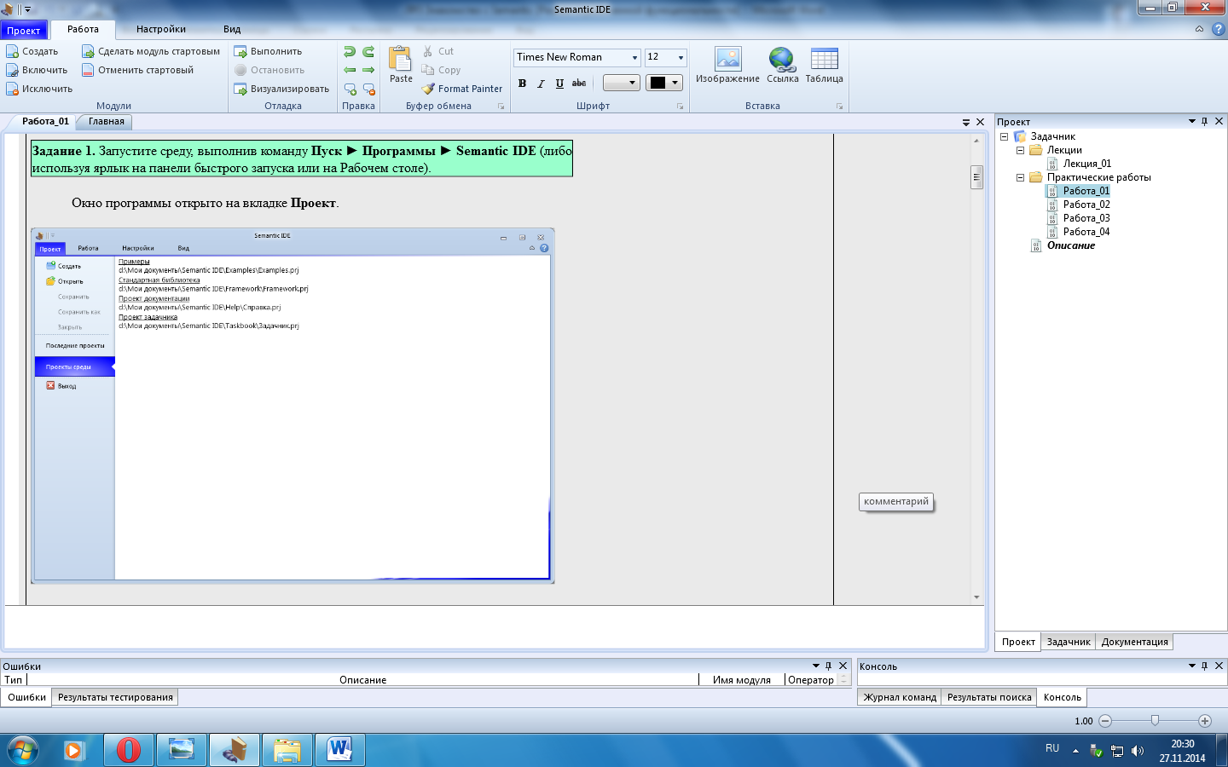Click the remove comment icon in Правка
1228x767 pixels.
tap(368, 89)
